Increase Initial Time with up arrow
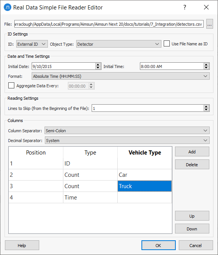The width and height of the screenshot is (218, 255). 206,65
